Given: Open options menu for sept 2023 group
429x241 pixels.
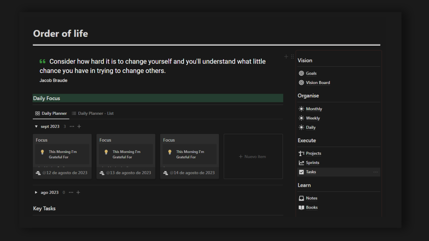Looking at the screenshot, I should click(72, 127).
